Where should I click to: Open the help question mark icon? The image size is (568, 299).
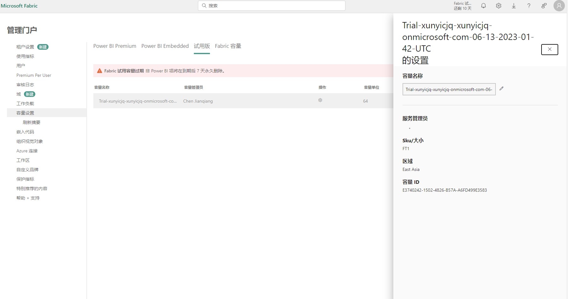(529, 6)
